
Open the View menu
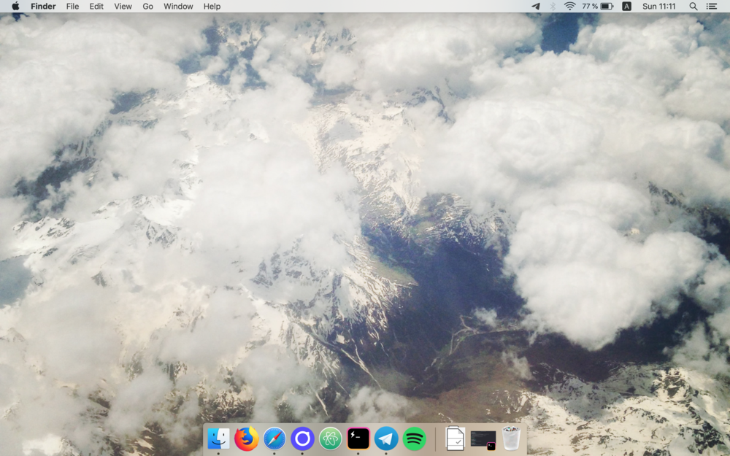tap(123, 6)
